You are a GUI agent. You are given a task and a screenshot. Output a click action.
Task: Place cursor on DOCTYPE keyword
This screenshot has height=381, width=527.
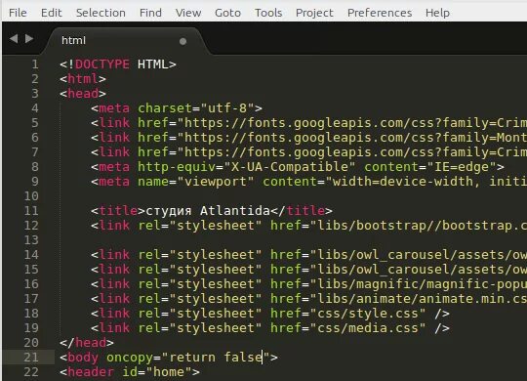click(x=102, y=63)
